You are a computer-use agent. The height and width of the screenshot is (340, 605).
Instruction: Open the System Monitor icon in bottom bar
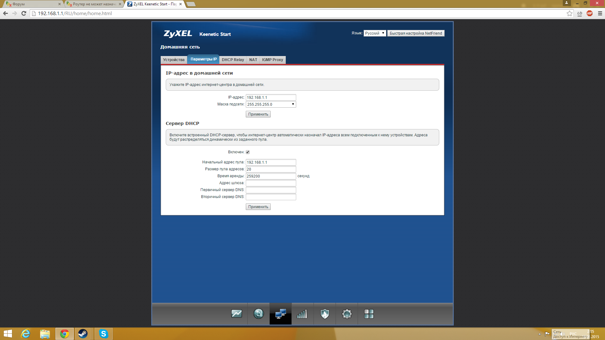pyautogui.click(x=237, y=314)
